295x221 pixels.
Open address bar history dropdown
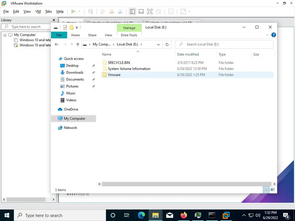point(158,45)
